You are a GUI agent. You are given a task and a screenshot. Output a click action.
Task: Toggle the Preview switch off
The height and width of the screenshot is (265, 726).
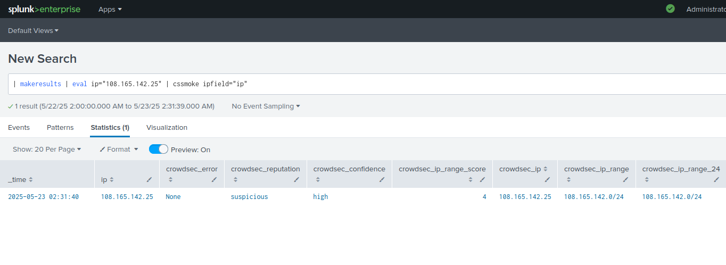(159, 150)
